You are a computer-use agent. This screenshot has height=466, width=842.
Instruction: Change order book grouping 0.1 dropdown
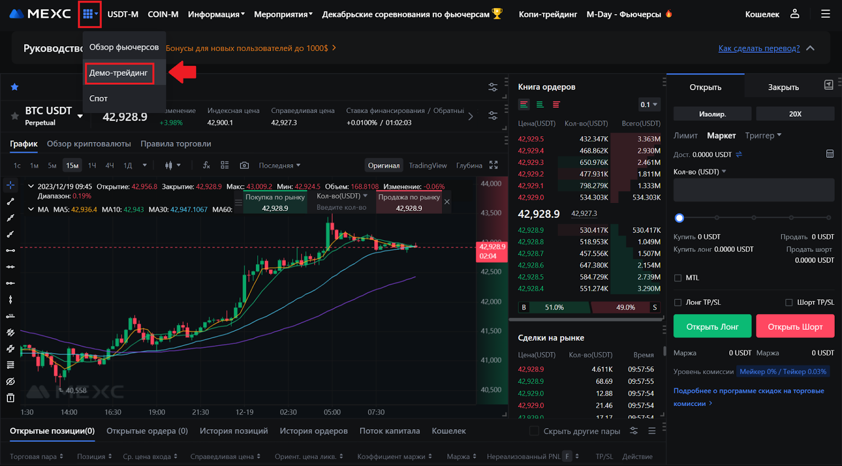point(649,105)
